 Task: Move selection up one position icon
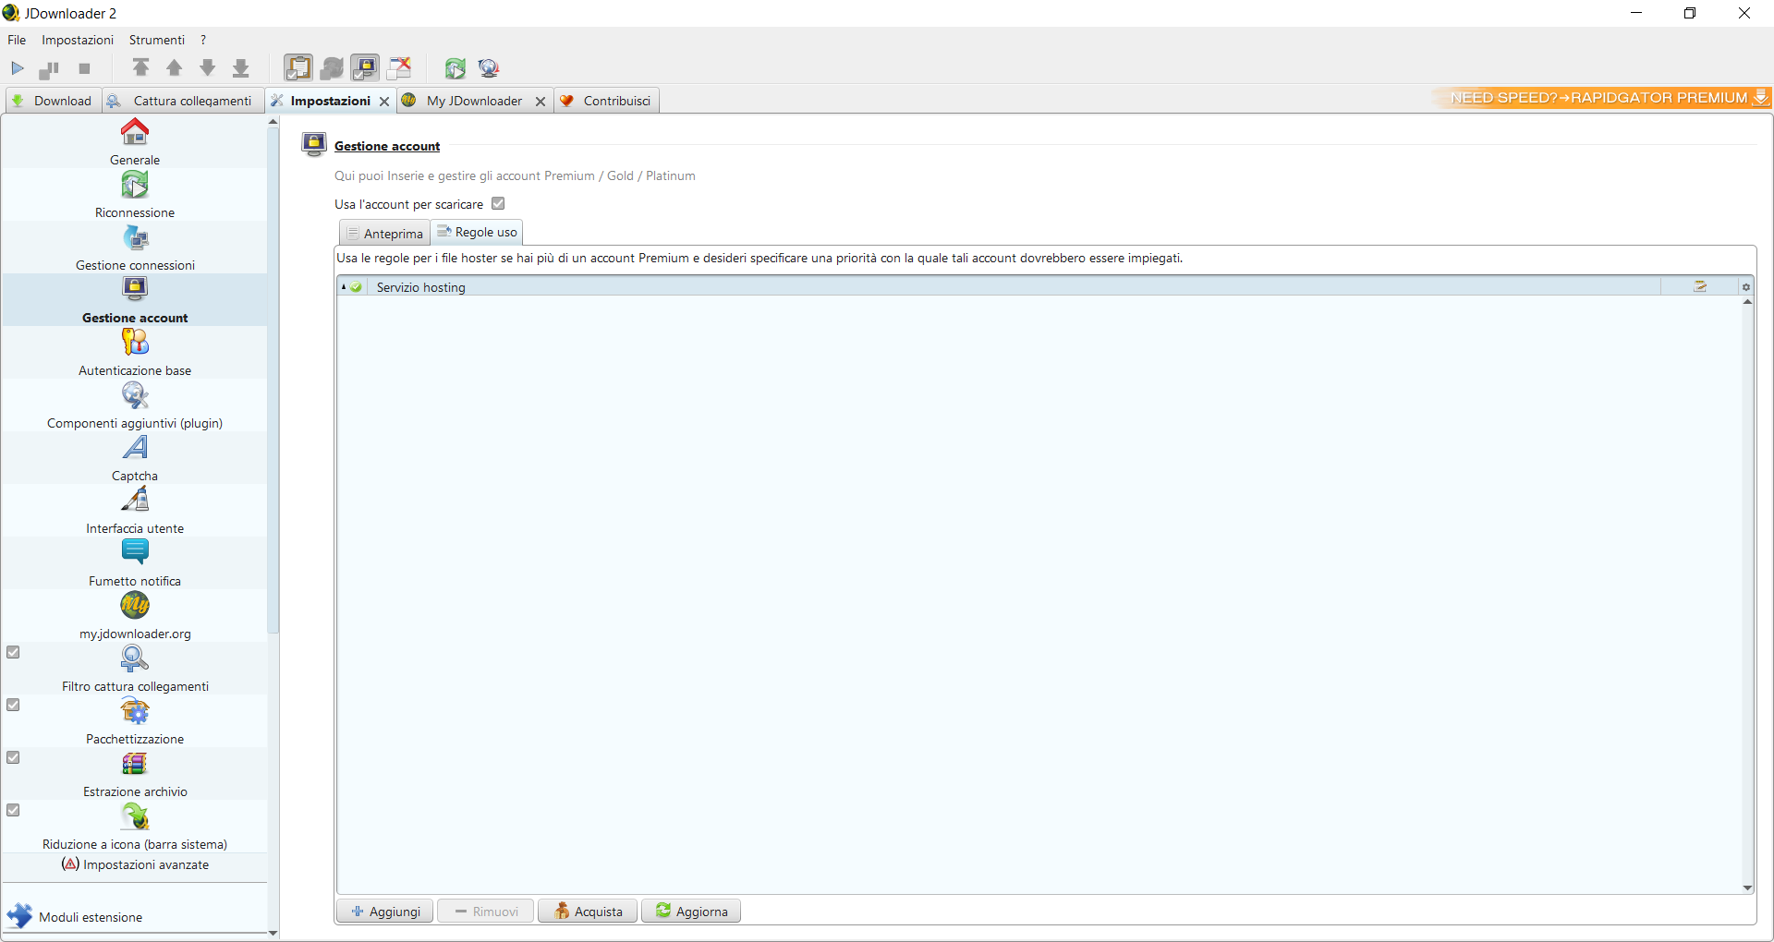pyautogui.click(x=175, y=67)
